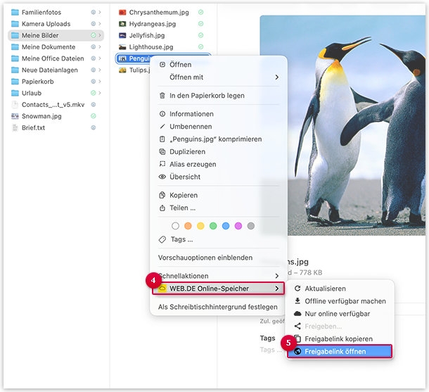Click sync checkmark next to Hydrangeas.jpg
429x392 pixels.
(201, 24)
